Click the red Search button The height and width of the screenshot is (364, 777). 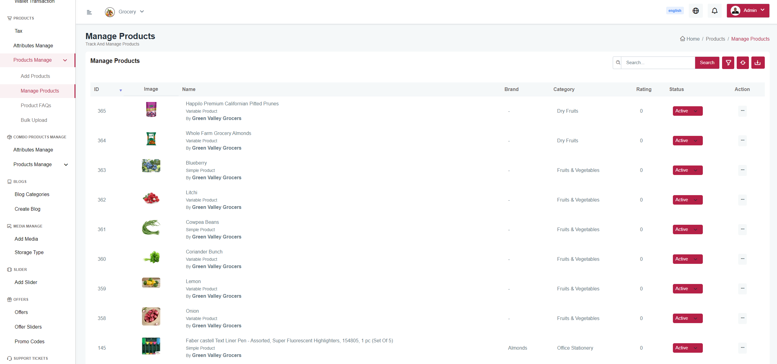click(707, 63)
